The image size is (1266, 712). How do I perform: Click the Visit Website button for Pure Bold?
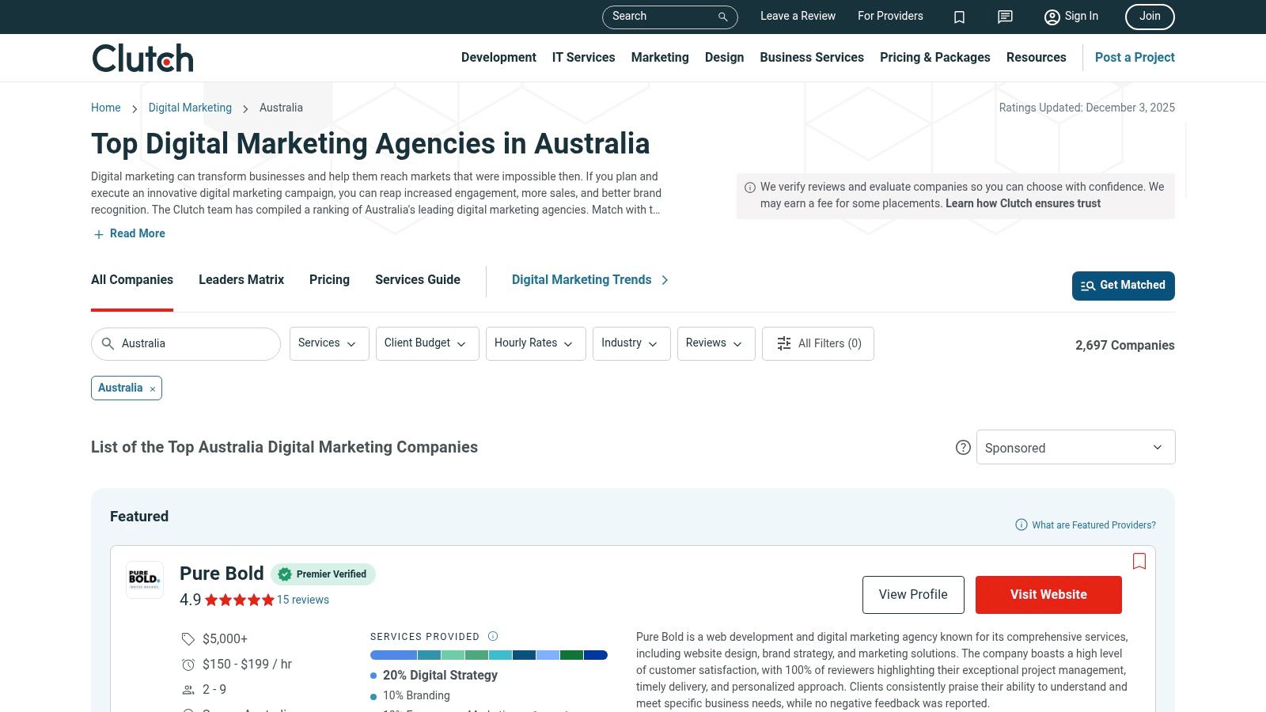(1048, 594)
